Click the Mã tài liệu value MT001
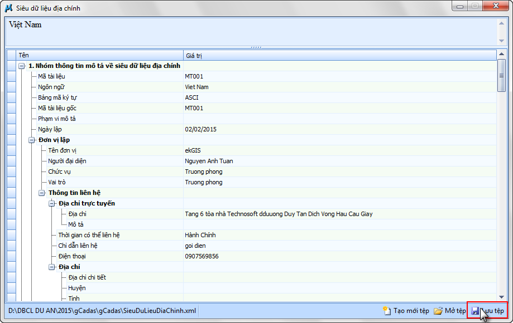This screenshot has width=513, height=323. point(194,76)
